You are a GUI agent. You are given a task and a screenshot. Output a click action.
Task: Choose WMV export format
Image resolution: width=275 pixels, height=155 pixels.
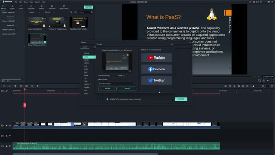[x=86, y=60]
